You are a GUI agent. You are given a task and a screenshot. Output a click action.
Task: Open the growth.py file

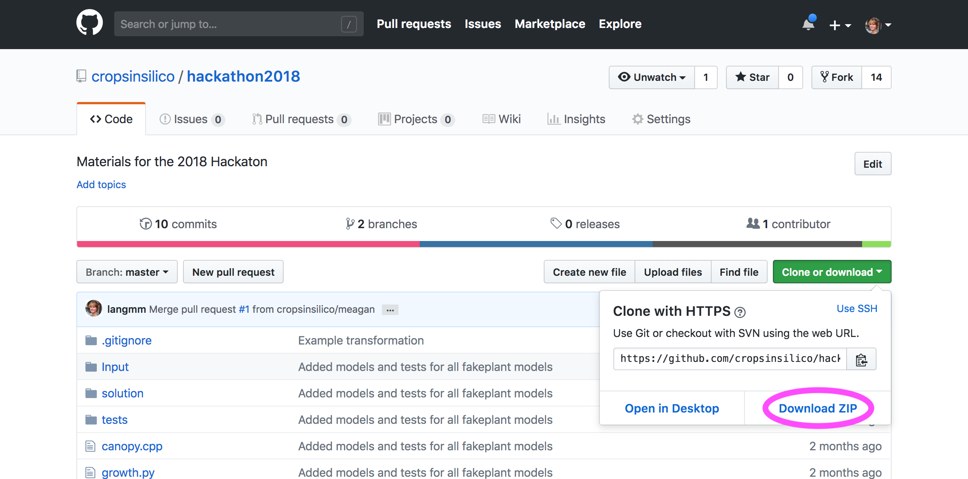128,473
